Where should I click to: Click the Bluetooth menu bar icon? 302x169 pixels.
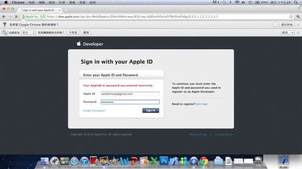(x=230, y=2)
